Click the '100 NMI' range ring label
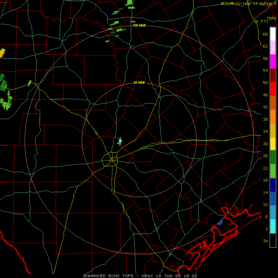Screen dimensions: 278x278 139,25
